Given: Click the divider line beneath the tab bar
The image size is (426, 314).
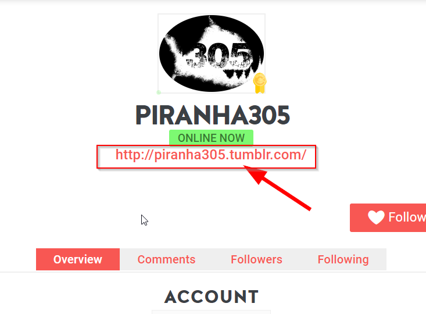Looking at the screenshot, I should coord(213,272).
